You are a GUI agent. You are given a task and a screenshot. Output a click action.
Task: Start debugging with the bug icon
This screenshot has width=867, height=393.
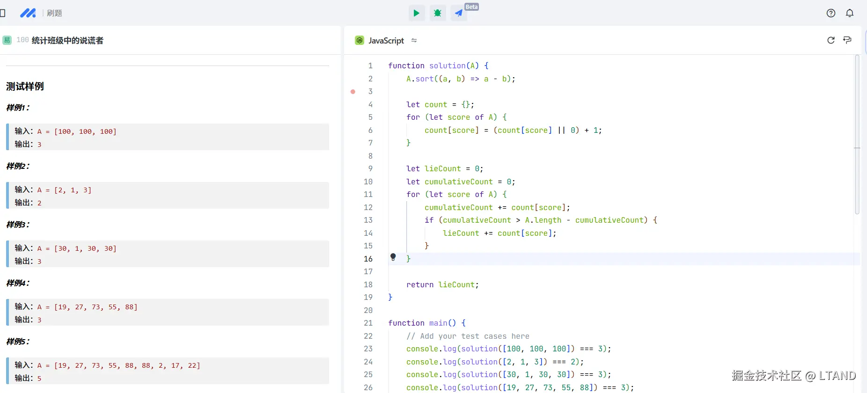[438, 13]
